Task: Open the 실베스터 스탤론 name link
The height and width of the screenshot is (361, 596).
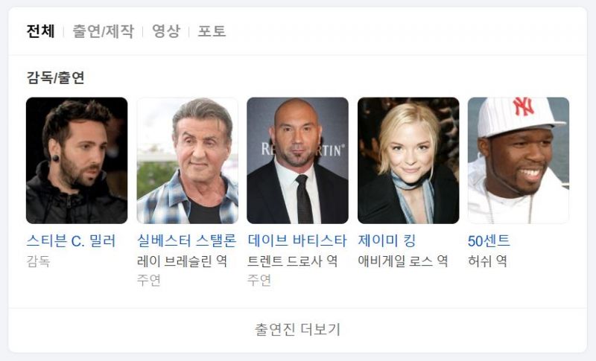Action: coord(187,240)
